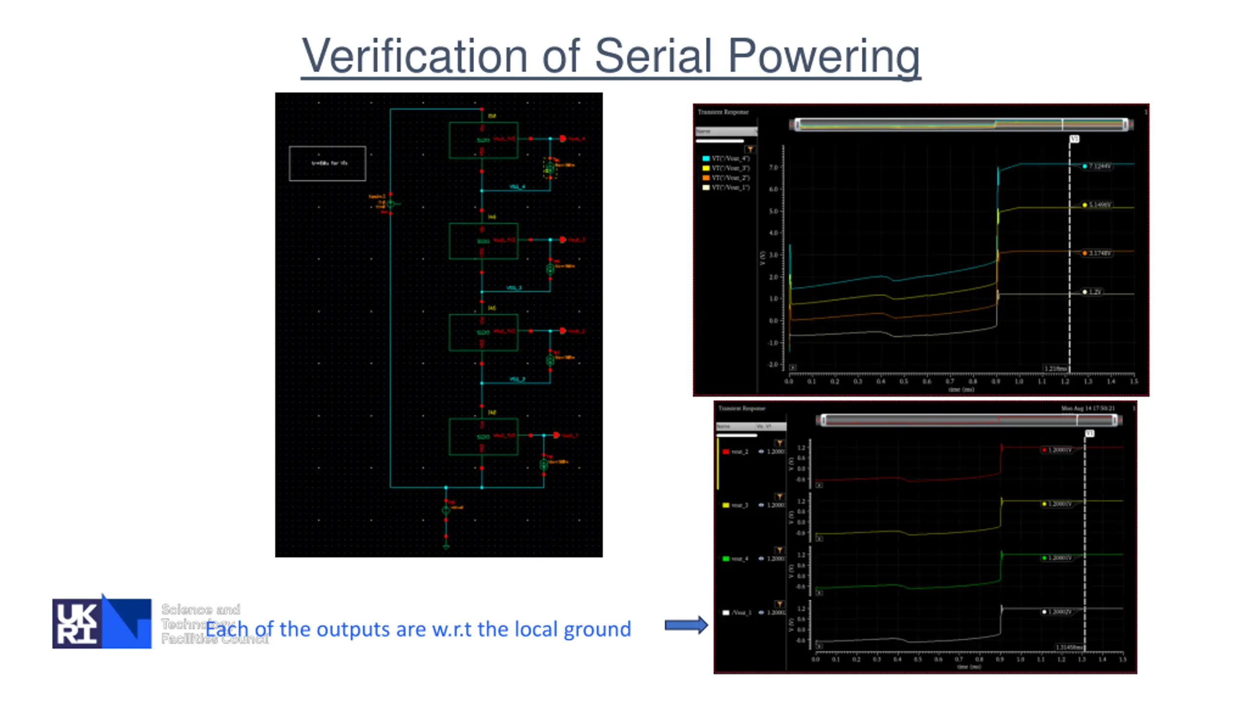Click the filter funnel icon above VT('/Vout_4') legend

click(750, 149)
